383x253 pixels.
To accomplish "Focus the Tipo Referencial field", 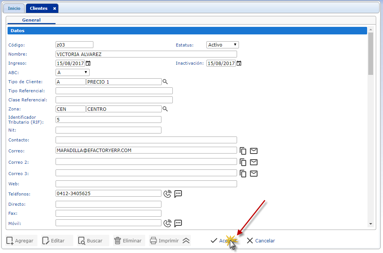I will coord(114,91).
